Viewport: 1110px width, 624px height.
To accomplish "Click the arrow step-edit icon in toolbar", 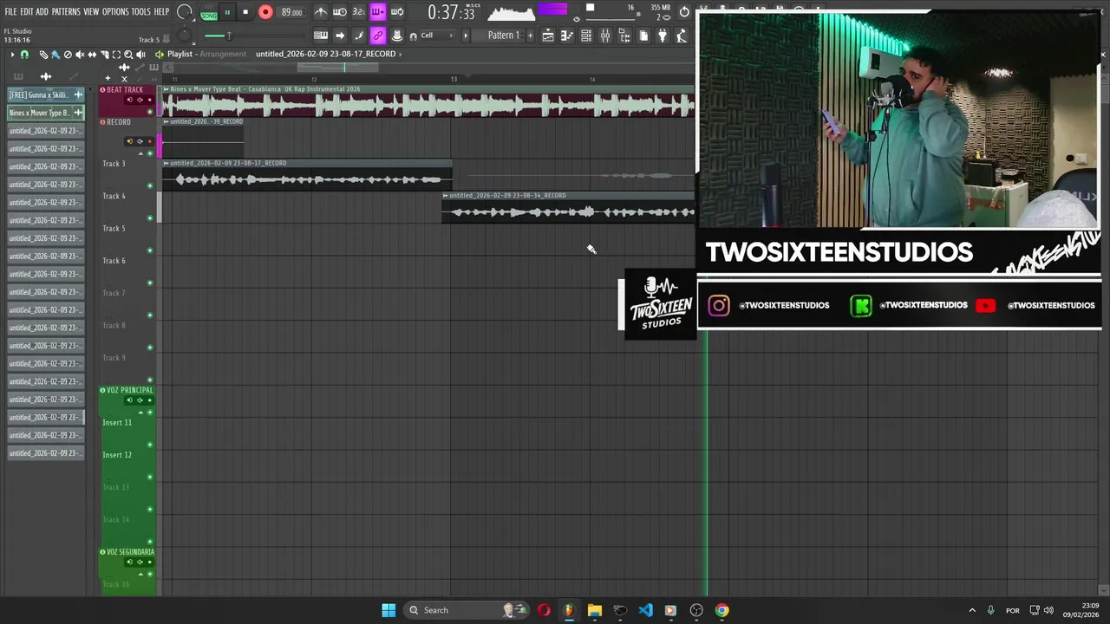I will pyautogui.click(x=340, y=36).
